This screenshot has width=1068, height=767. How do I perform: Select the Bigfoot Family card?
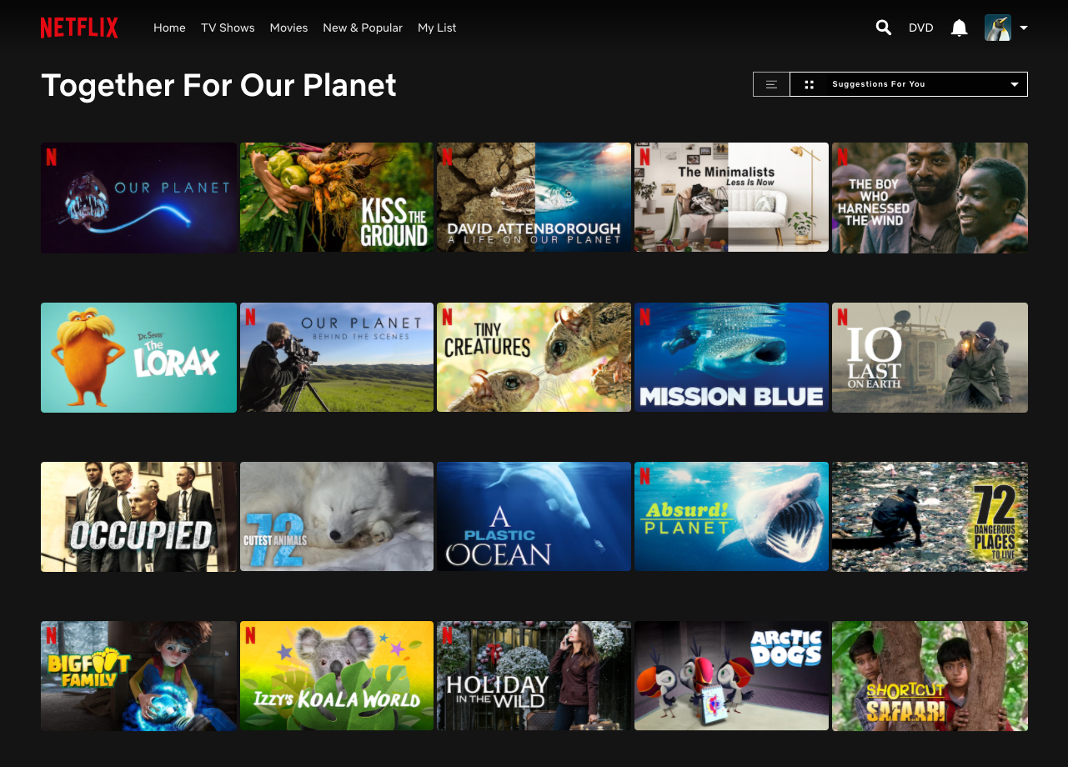[x=138, y=676]
